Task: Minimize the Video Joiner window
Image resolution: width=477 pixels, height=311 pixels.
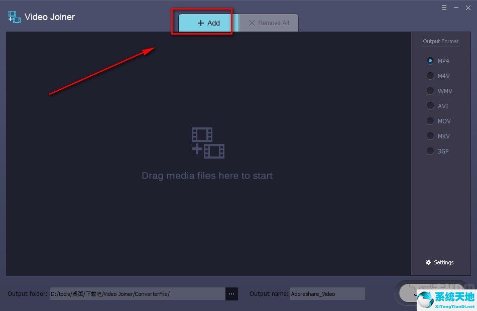Action: (456, 8)
